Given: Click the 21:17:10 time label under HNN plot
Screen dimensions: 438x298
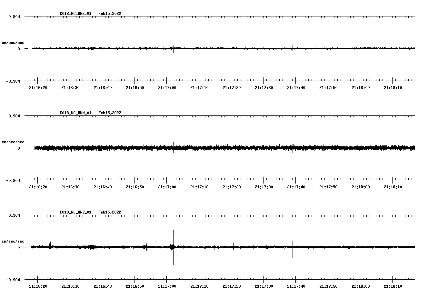Looking at the screenshot, I should 199,187.
